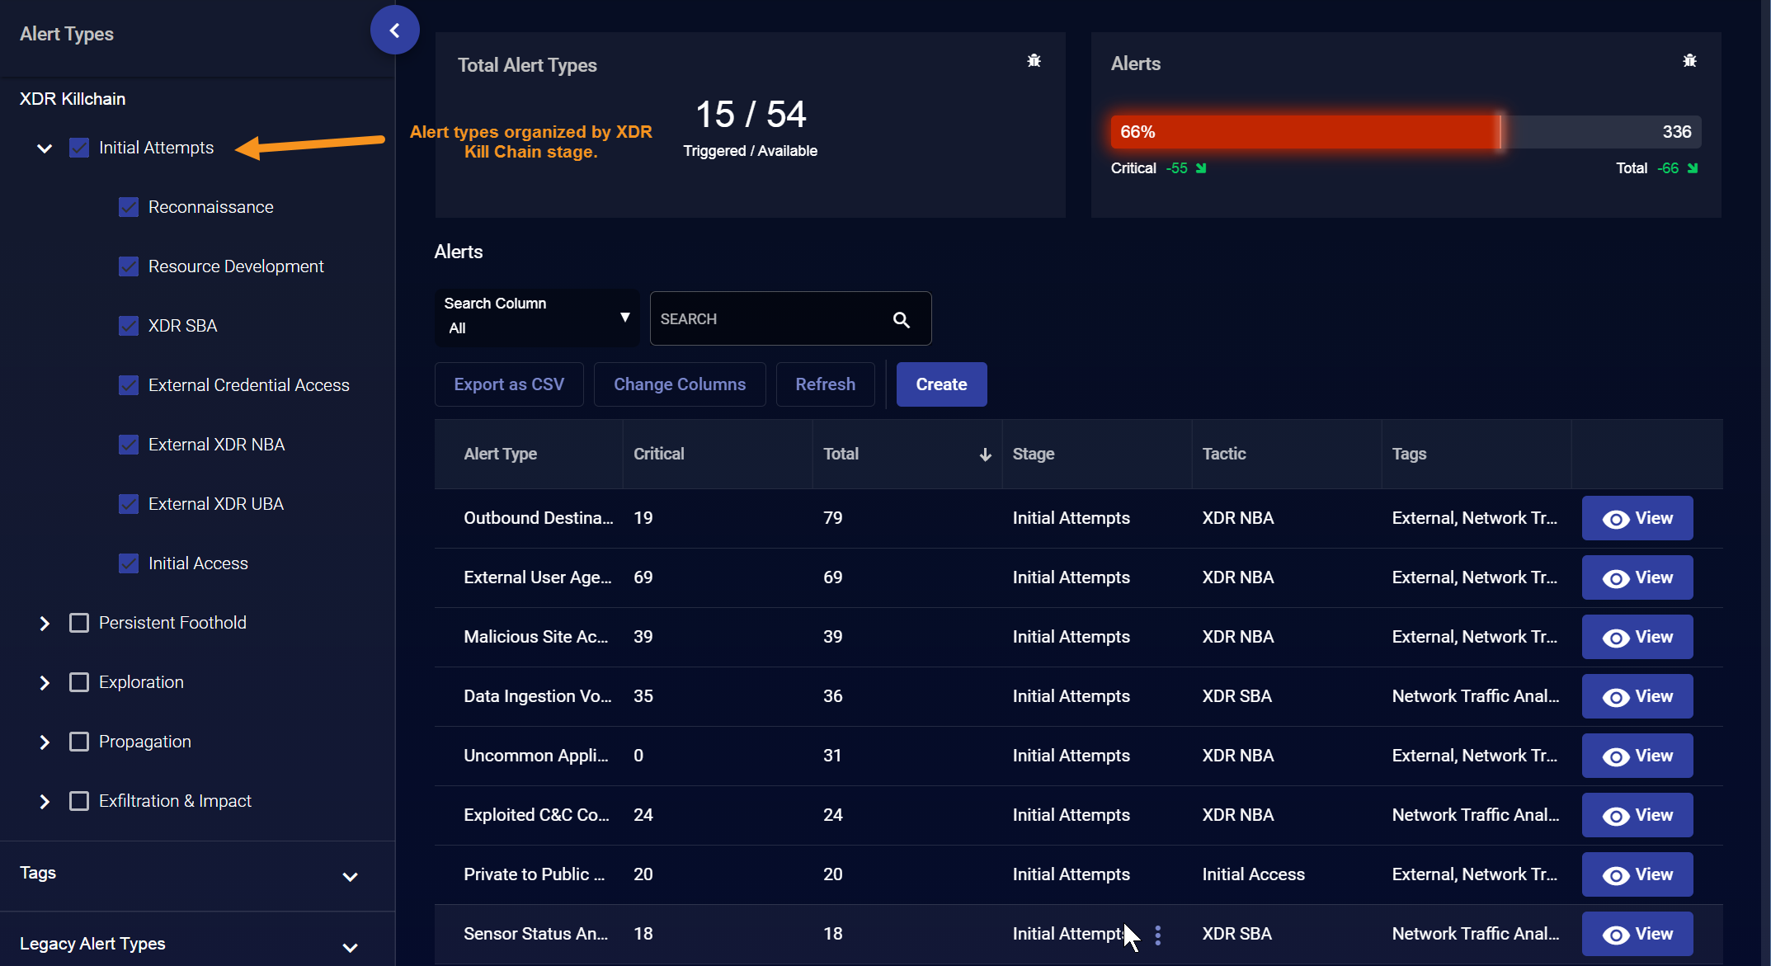The height and width of the screenshot is (966, 1771).
Task: Uncheck the Reconnaissance checkbox
Action: [x=129, y=207]
